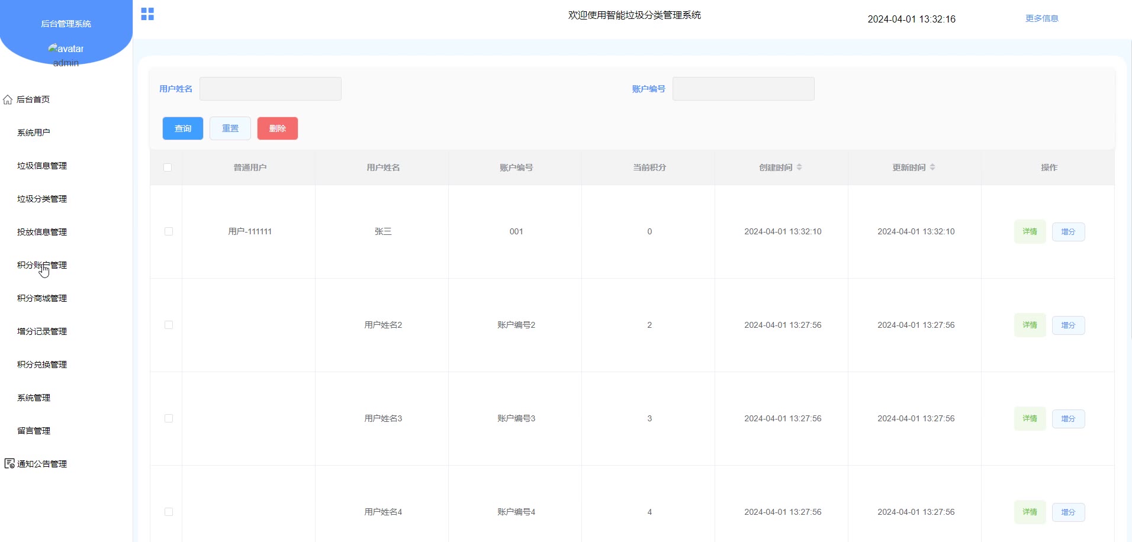The image size is (1132, 542).
Task: Open 详情 for 用户姓名2
Action: [x=1030, y=325]
